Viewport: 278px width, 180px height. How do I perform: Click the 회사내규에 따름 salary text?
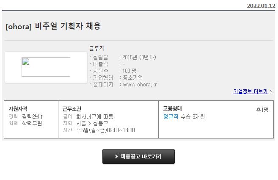(95, 116)
